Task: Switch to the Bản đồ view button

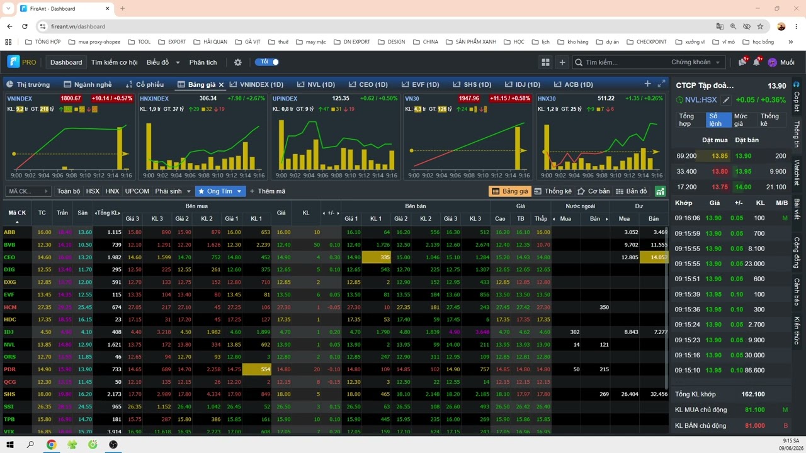Action: tap(631, 191)
